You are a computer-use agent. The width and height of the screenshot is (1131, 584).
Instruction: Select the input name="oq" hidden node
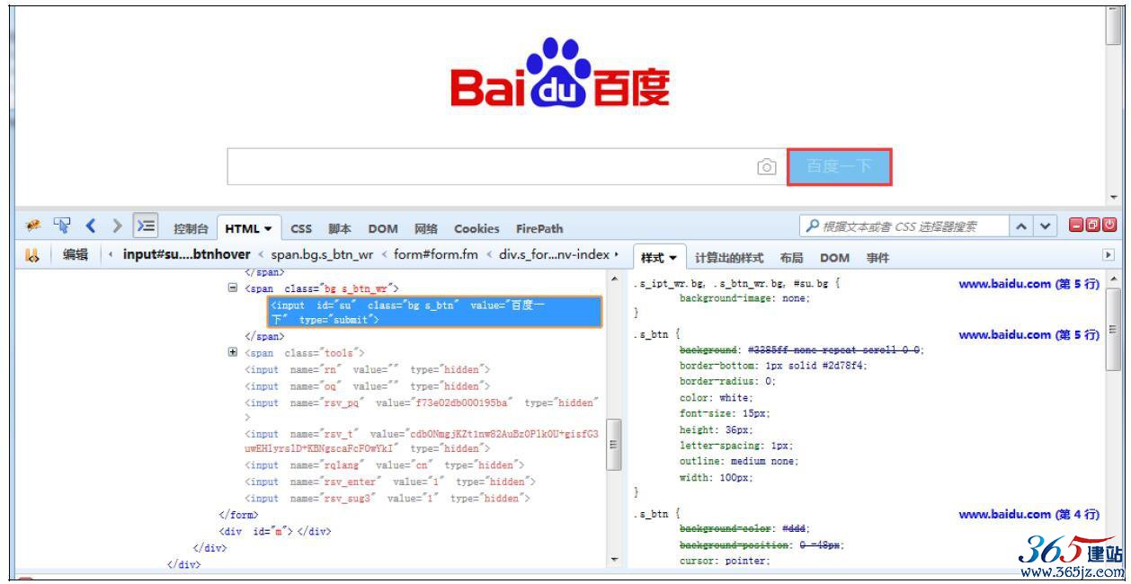coord(367,385)
